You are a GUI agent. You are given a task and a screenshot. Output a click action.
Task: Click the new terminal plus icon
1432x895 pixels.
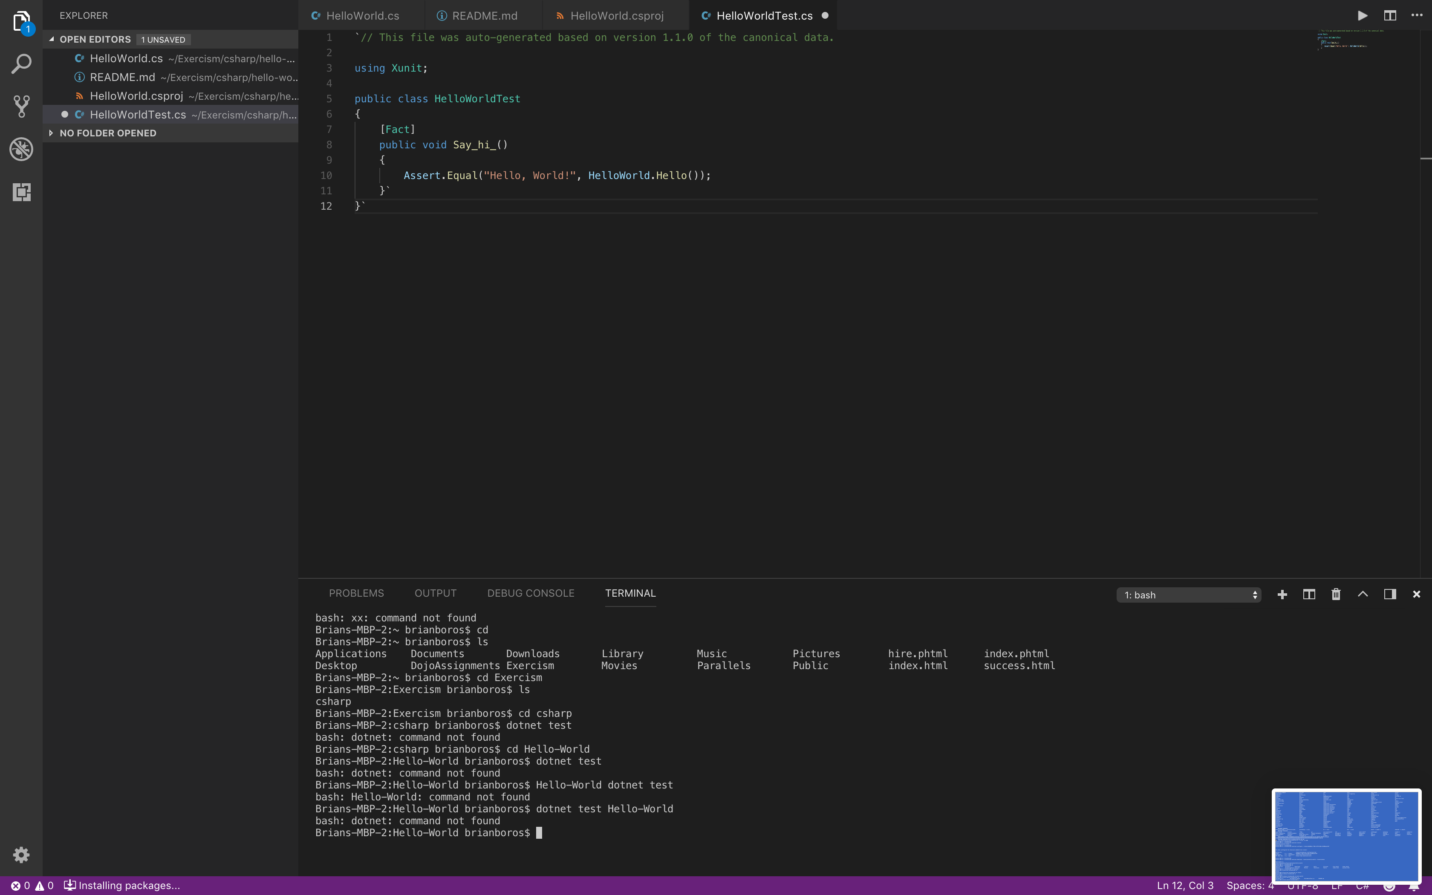pos(1282,594)
